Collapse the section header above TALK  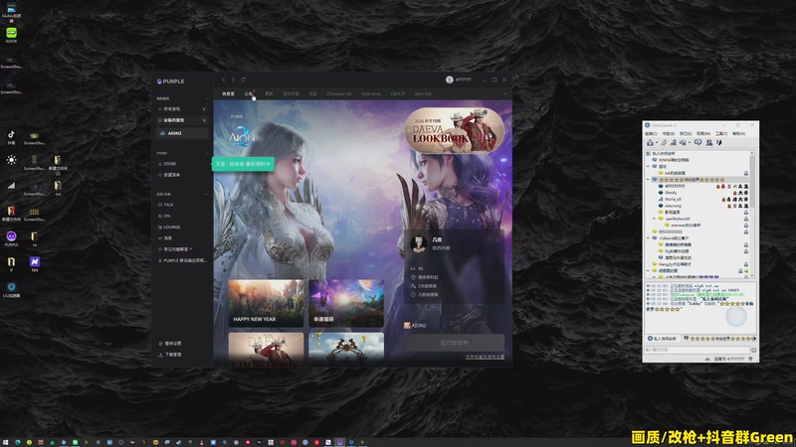[207, 194]
